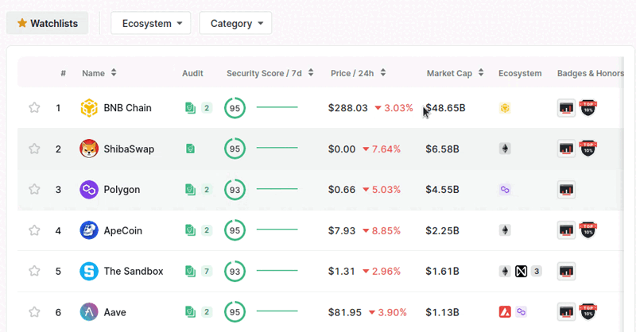Screen dimensions: 636x332
Task: Click the Aave logo icon
Action: pyautogui.click(x=89, y=312)
